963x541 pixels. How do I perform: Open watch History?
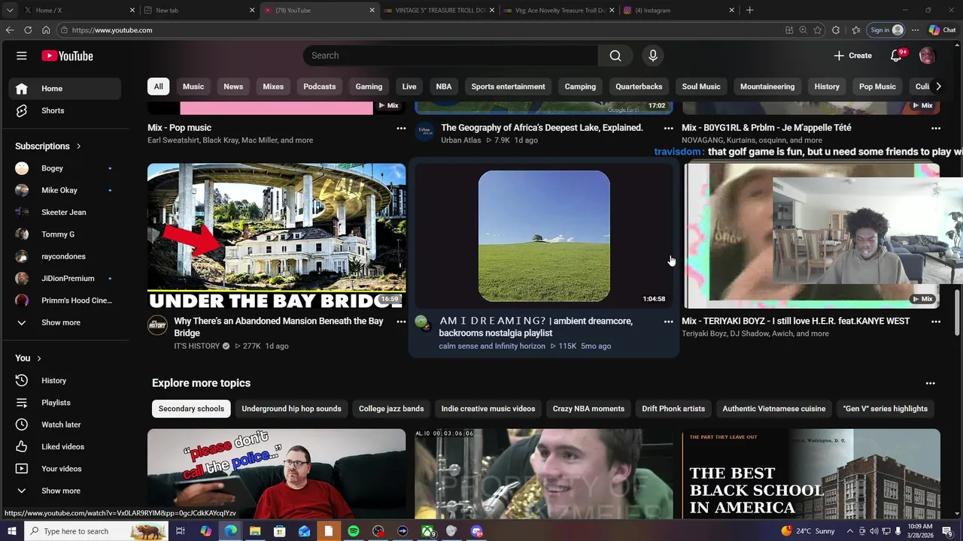(65, 380)
